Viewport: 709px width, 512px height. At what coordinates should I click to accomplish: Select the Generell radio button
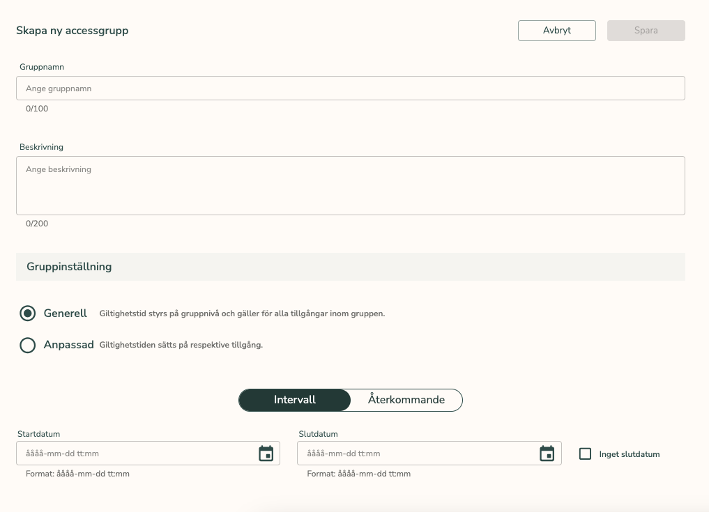(x=28, y=313)
